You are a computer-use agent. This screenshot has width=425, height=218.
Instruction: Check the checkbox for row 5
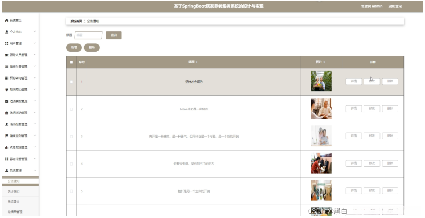72,191
